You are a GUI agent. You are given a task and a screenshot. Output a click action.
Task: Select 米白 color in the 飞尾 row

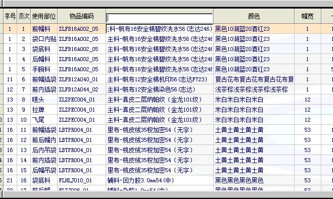pyautogui.click(x=254, y=120)
